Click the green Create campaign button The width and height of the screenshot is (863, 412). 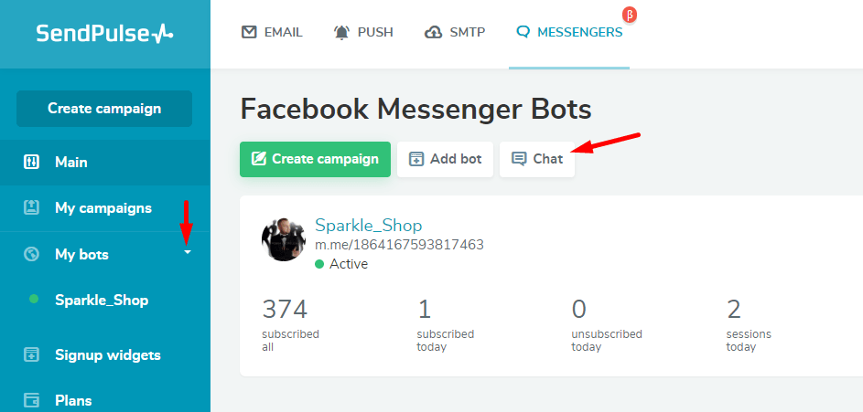(x=315, y=159)
